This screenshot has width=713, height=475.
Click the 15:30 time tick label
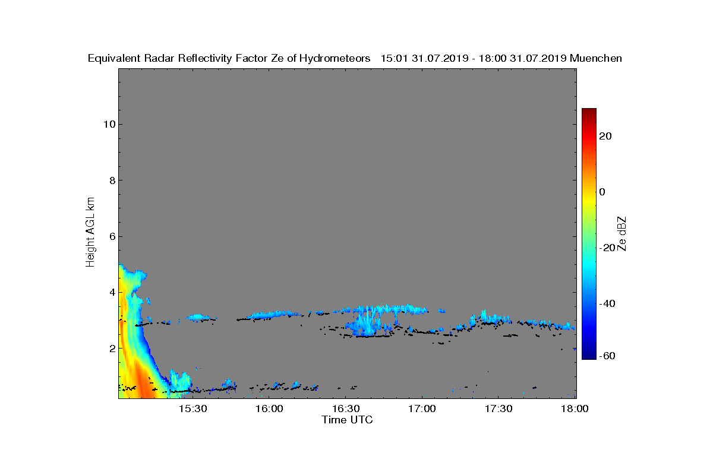pos(194,408)
